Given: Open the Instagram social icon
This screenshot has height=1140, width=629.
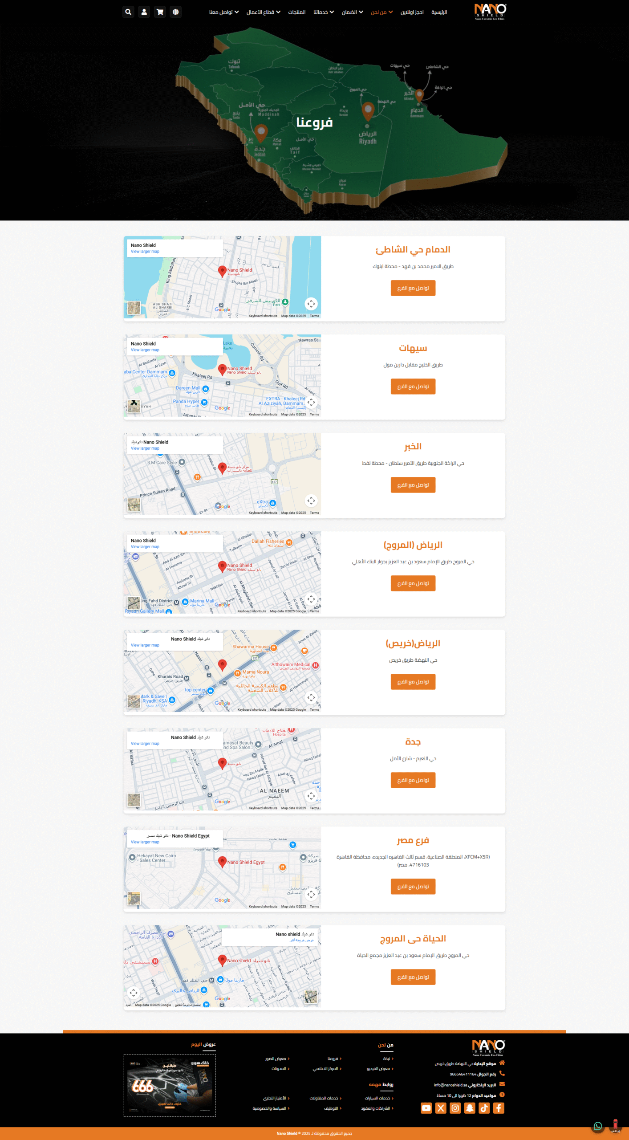Looking at the screenshot, I should click(x=455, y=1108).
